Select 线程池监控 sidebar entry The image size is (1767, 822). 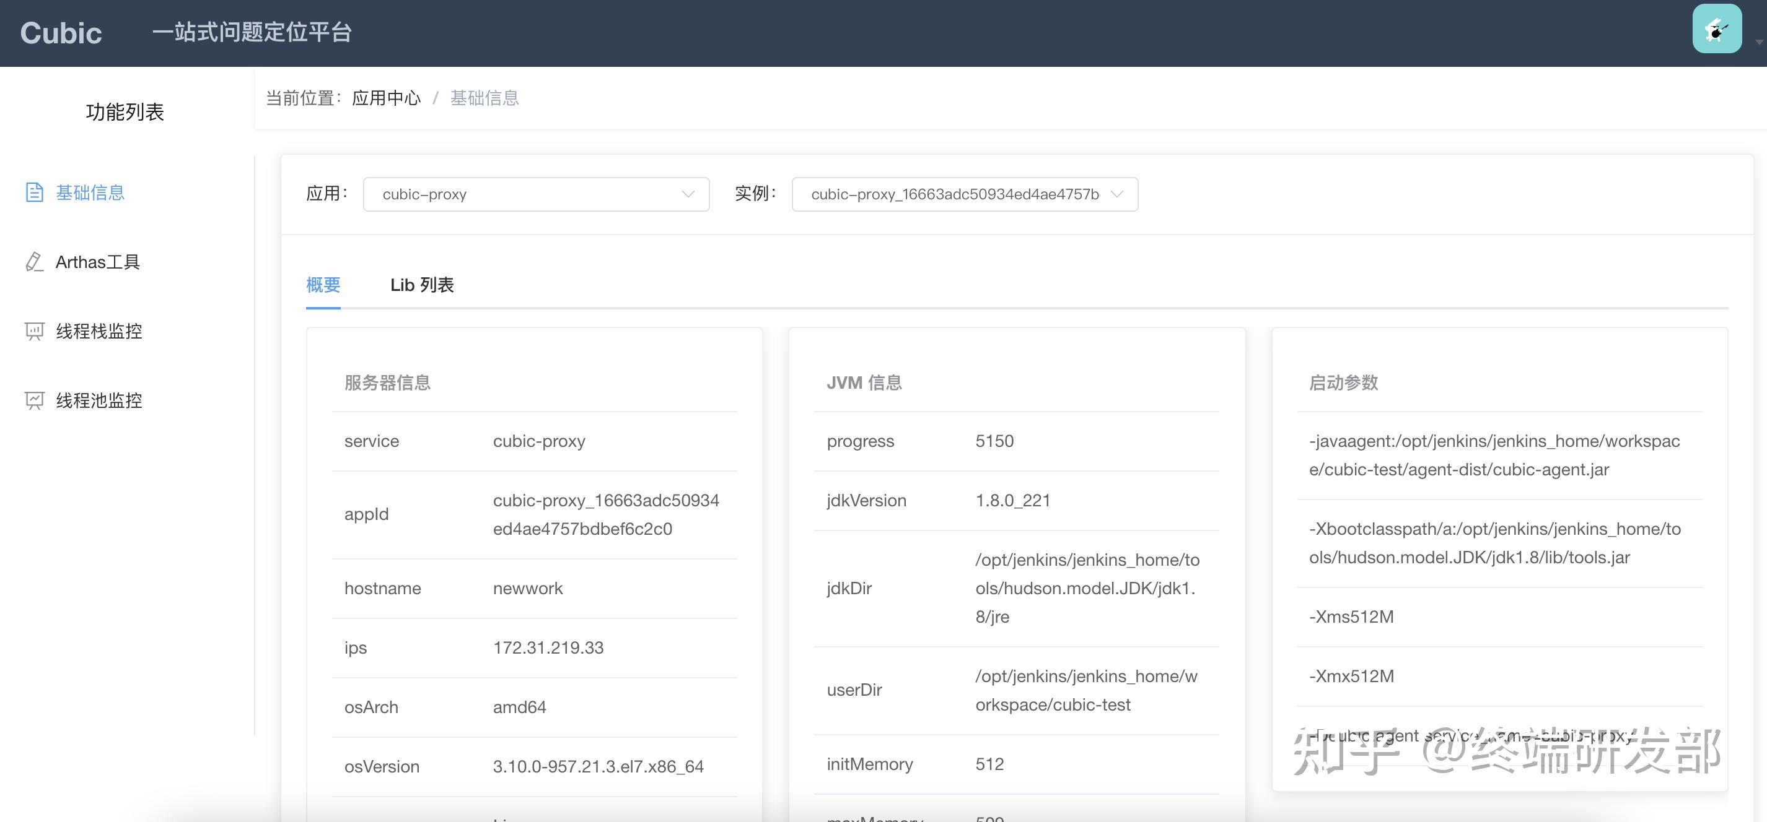(x=99, y=400)
